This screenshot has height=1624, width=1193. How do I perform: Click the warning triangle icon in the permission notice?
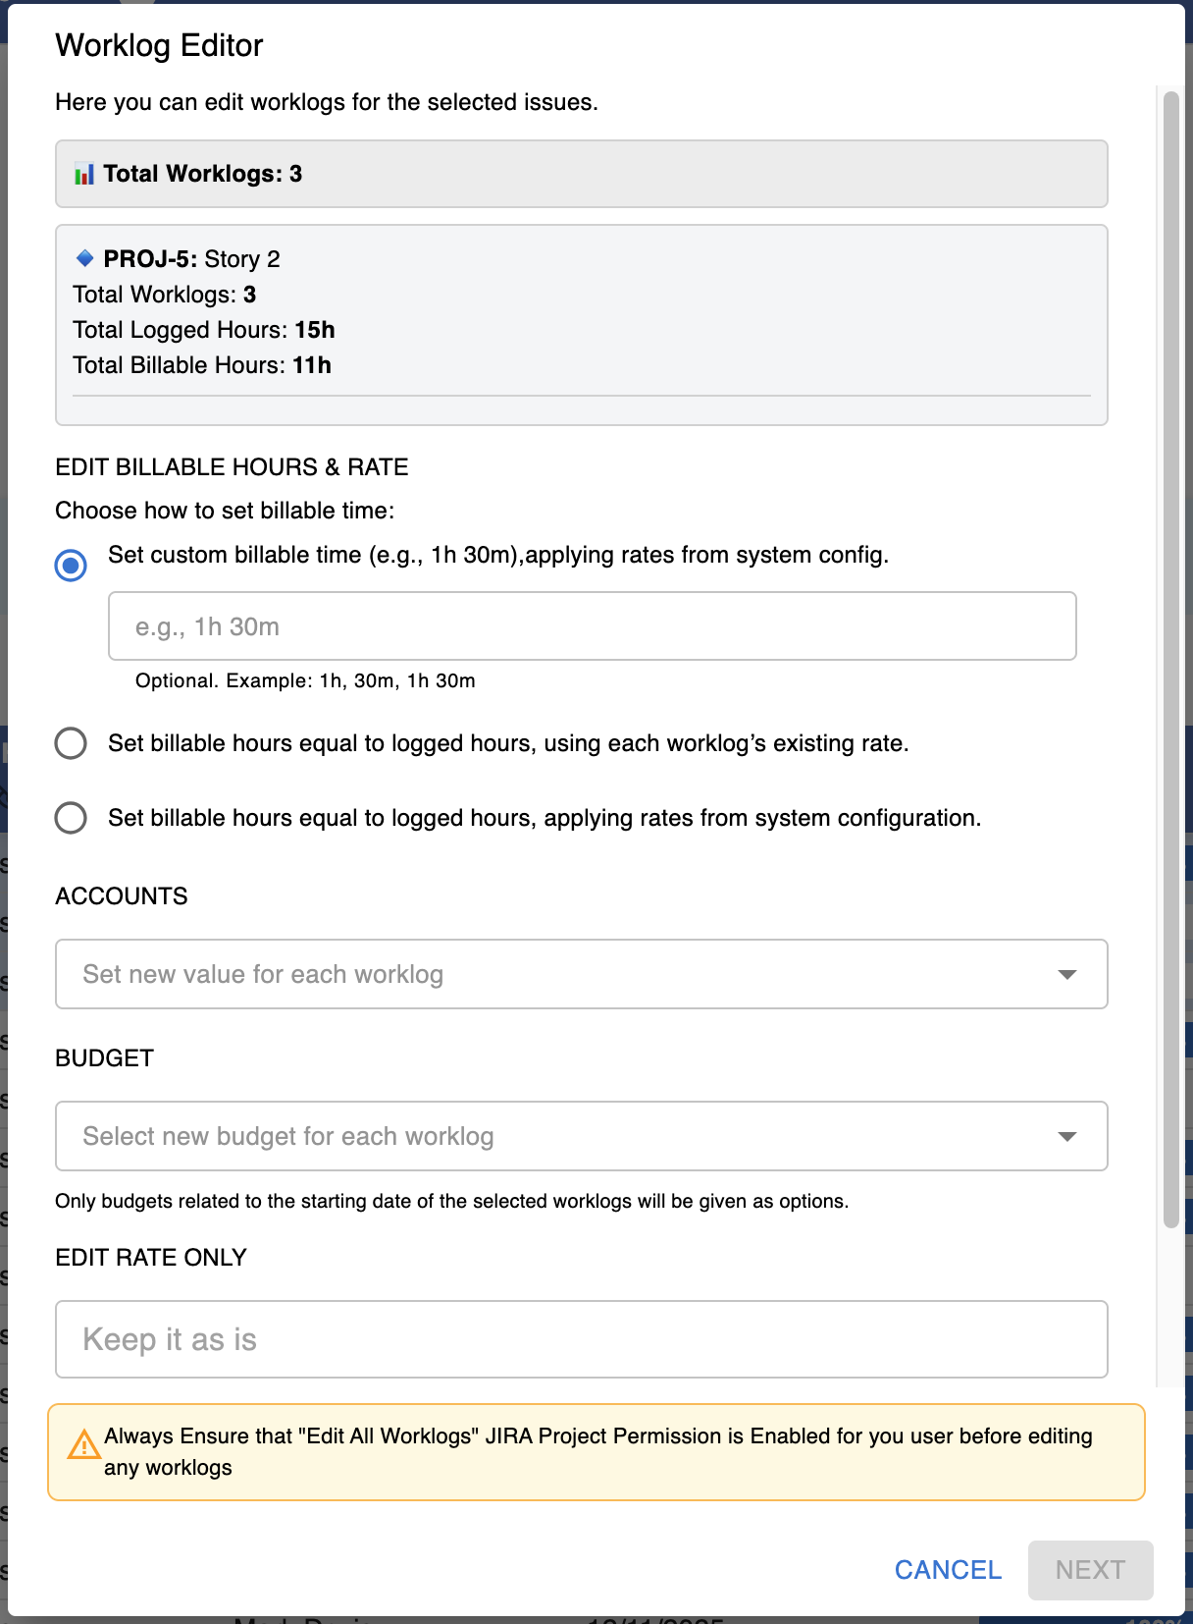point(83,1443)
